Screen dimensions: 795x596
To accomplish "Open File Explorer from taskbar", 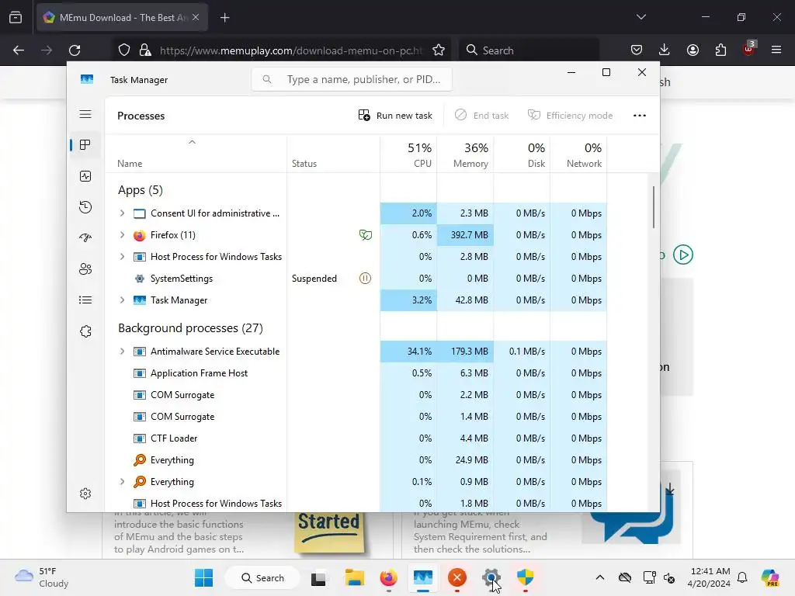I will (x=354, y=577).
